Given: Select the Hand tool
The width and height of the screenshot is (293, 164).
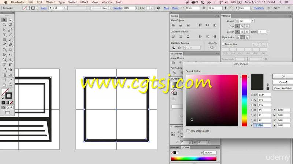Looking at the screenshot, I should click(4, 85).
